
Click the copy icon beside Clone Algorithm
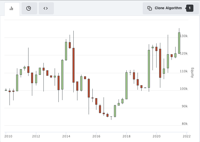click(x=150, y=8)
